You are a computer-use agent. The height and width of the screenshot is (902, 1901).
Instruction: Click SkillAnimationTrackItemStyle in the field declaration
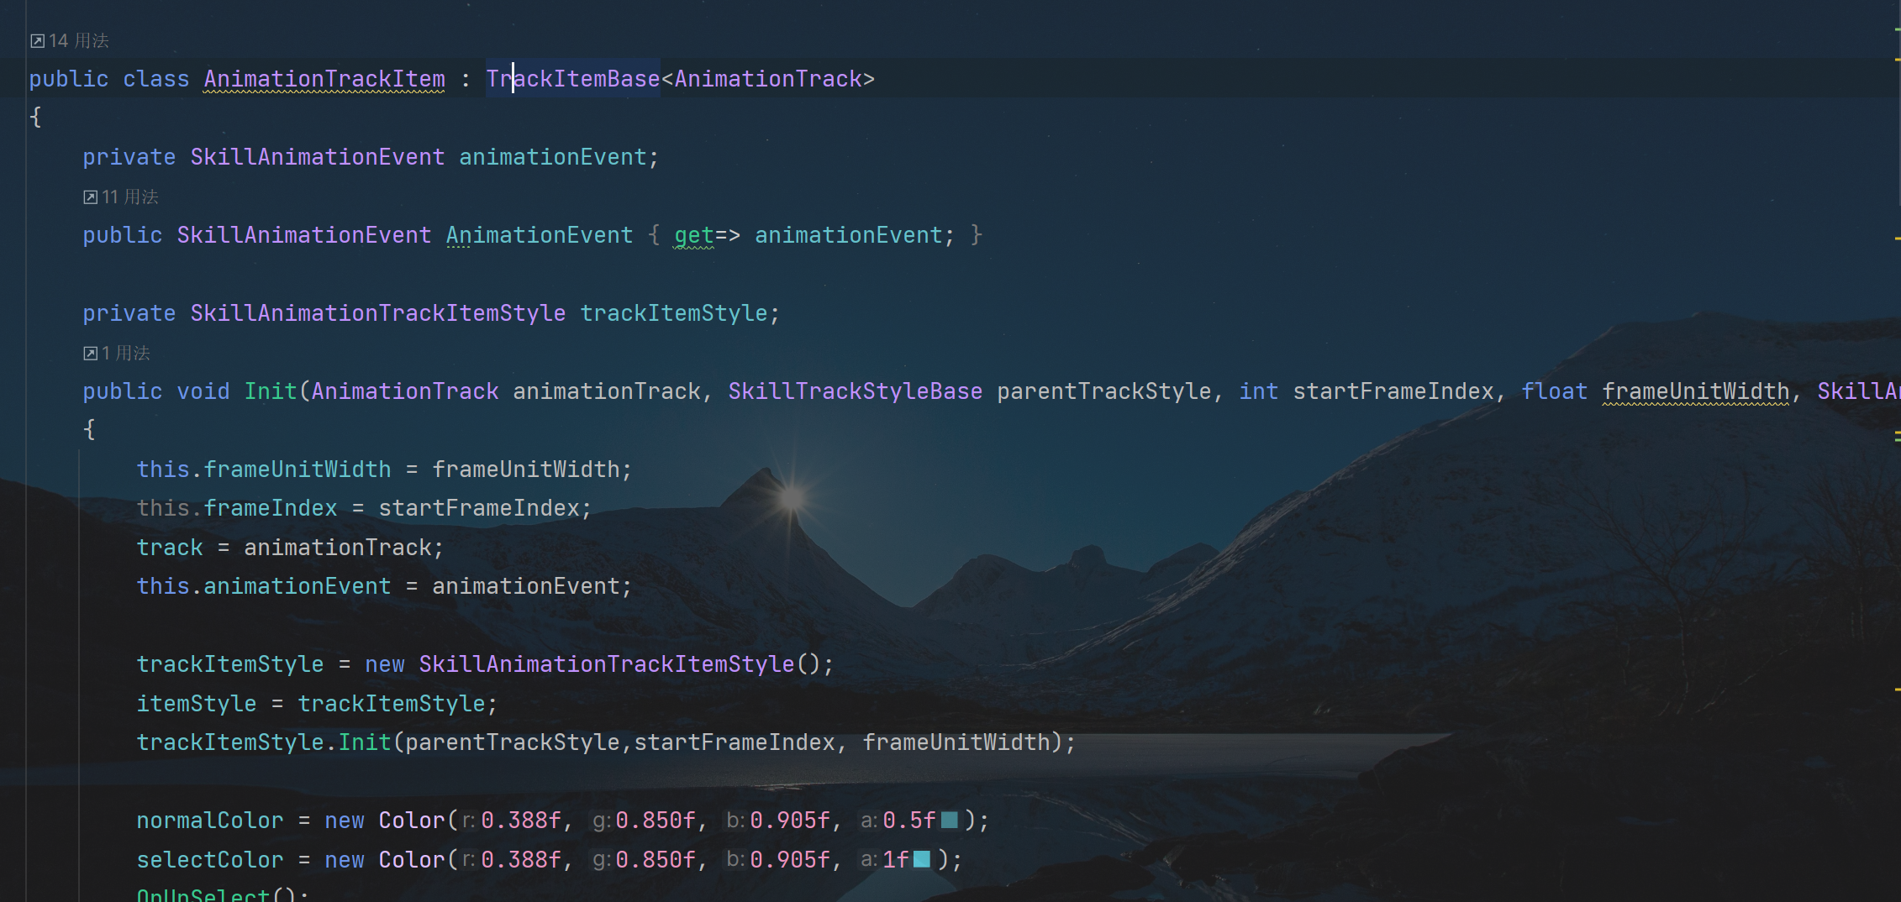click(x=377, y=314)
